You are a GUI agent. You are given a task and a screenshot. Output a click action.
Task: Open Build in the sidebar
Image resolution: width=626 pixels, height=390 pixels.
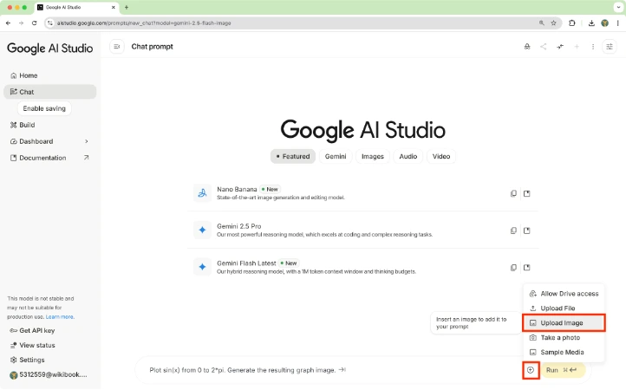tap(23, 125)
